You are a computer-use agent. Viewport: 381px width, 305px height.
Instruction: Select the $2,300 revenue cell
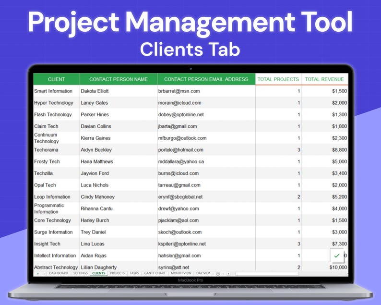[325, 138]
